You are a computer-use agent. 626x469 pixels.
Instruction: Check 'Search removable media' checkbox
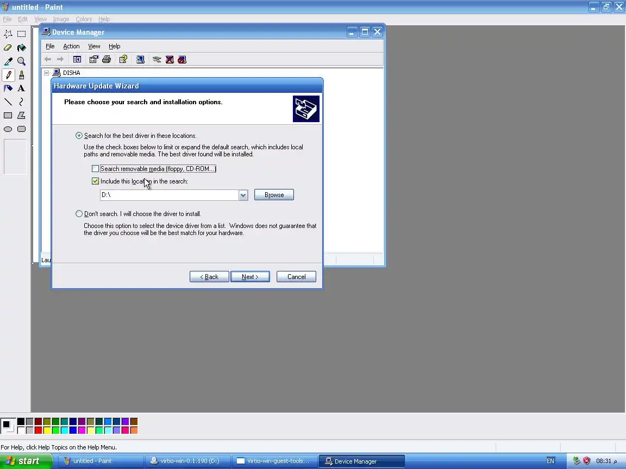click(96, 169)
